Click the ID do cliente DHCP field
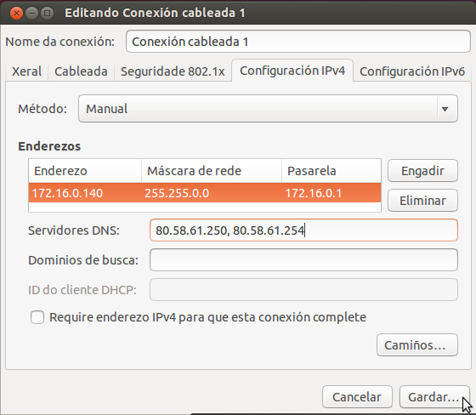This screenshot has width=476, height=415. point(303,289)
